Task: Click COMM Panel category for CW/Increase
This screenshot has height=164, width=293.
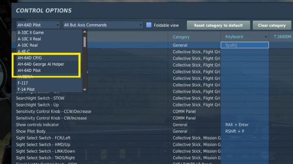Action: click(x=184, y=118)
